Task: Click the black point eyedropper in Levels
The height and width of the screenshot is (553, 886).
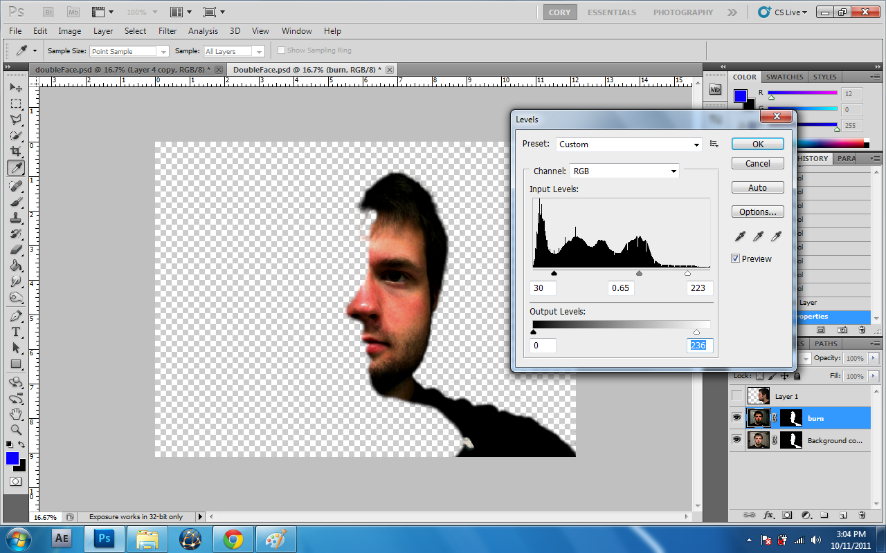Action: [x=740, y=236]
